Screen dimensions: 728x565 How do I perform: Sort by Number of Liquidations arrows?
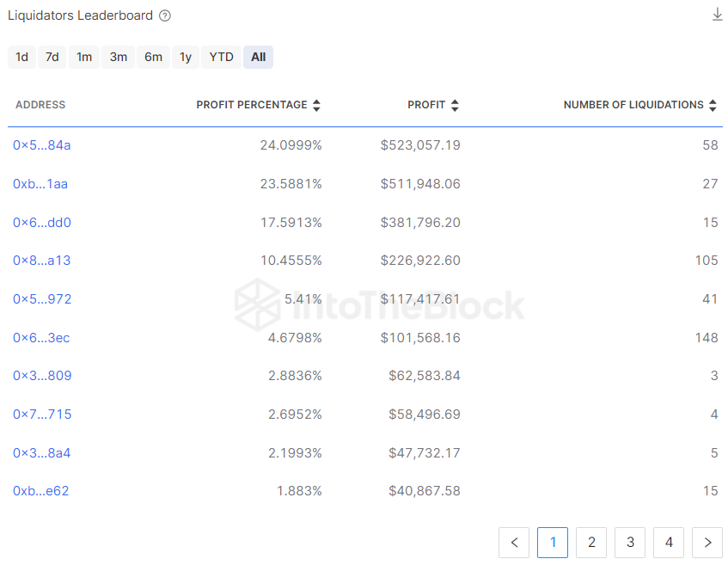(713, 105)
